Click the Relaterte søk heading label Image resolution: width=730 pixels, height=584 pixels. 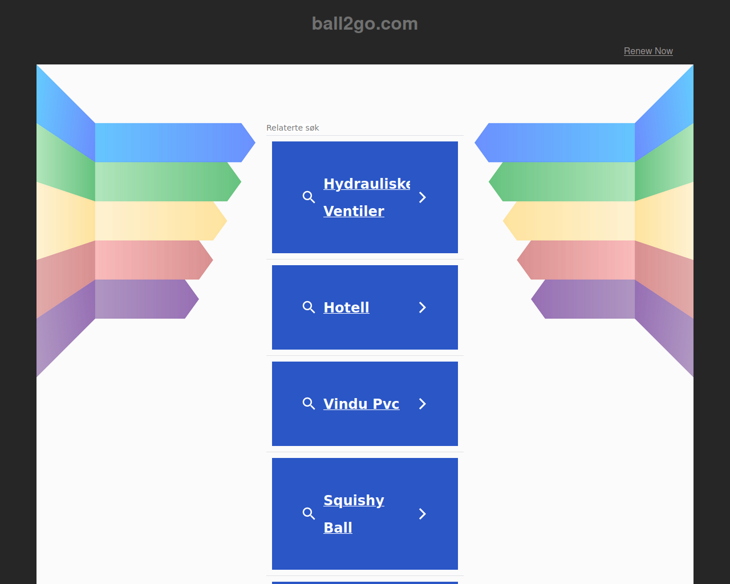click(x=293, y=128)
